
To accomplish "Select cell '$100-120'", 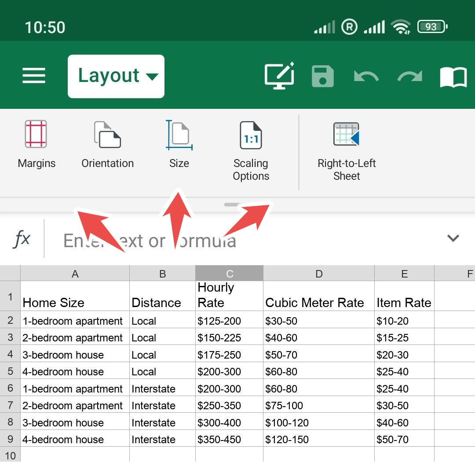I will tap(319, 422).
